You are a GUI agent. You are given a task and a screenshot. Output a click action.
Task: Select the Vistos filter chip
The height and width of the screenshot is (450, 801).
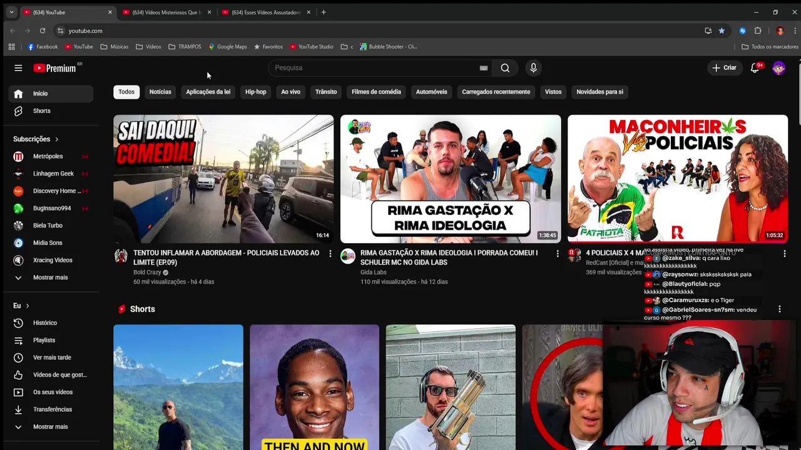[x=553, y=92]
